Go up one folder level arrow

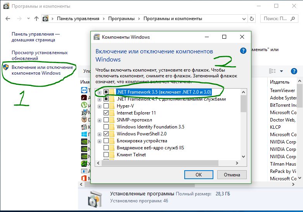36,19
